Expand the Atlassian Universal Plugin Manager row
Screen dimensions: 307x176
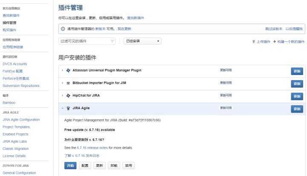point(62,70)
